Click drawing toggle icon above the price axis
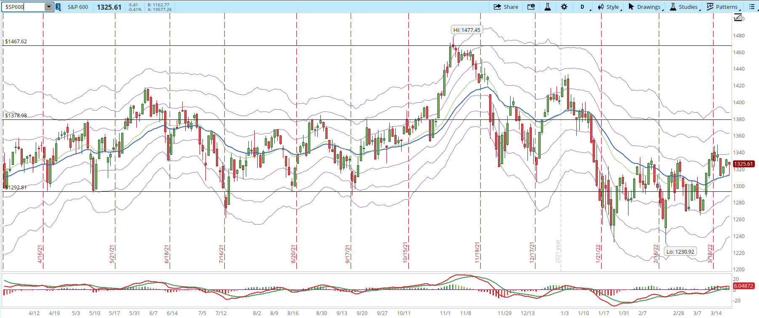 tap(738, 18)
